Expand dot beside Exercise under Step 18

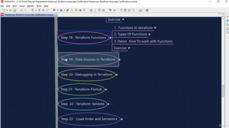(129, 48)
